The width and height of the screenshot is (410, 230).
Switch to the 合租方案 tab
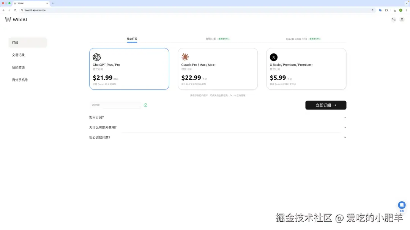pos(210,39)
